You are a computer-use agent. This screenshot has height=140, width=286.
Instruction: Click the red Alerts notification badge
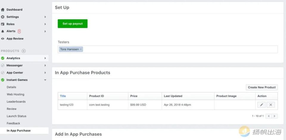pyautogui.click(x=19, y=31)
